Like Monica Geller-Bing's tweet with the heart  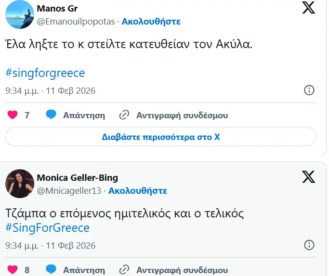click(13, 270)
